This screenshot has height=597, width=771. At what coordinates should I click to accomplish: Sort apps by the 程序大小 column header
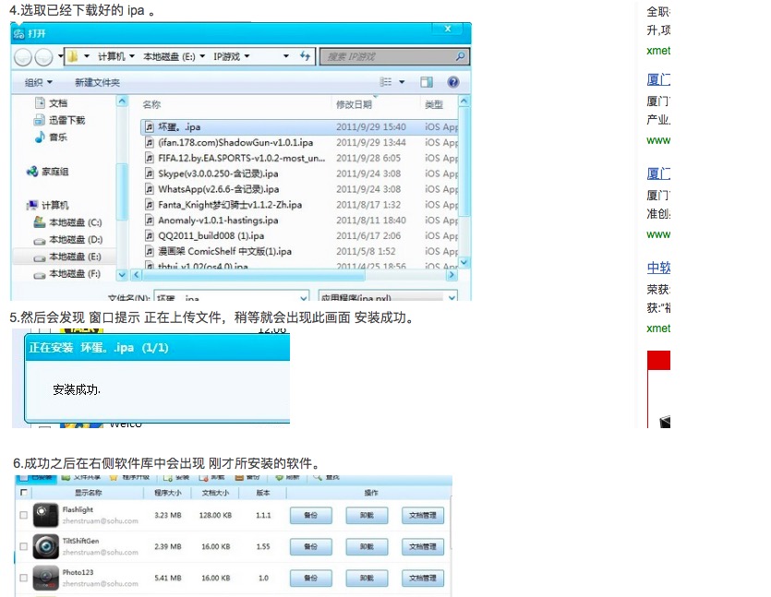[x=168, y=493]
